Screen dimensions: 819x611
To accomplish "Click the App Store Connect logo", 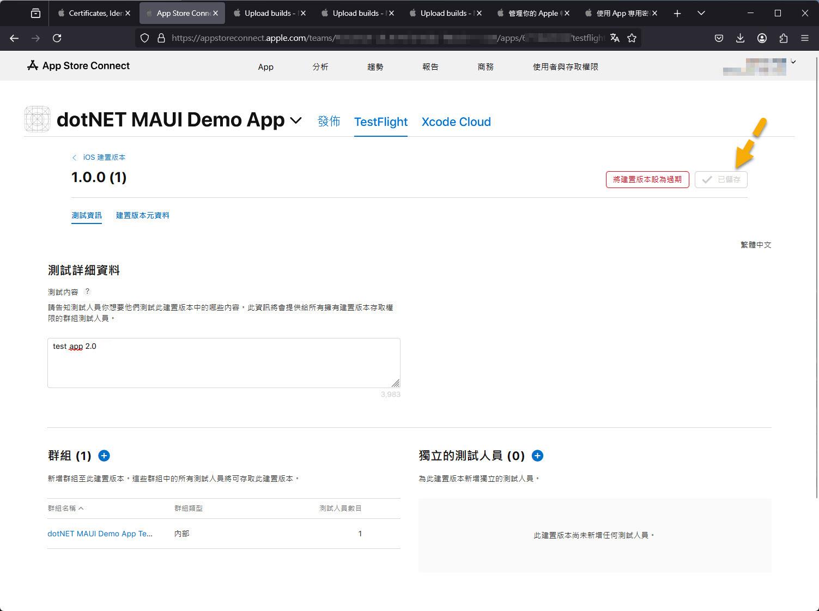I will [x=78, y=65].
